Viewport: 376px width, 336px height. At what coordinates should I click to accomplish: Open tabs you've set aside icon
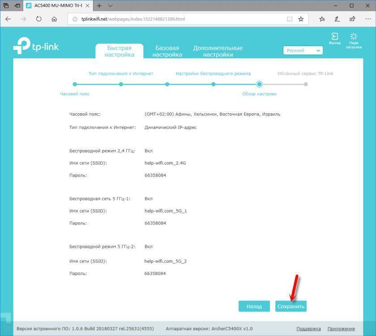point(6,5)
